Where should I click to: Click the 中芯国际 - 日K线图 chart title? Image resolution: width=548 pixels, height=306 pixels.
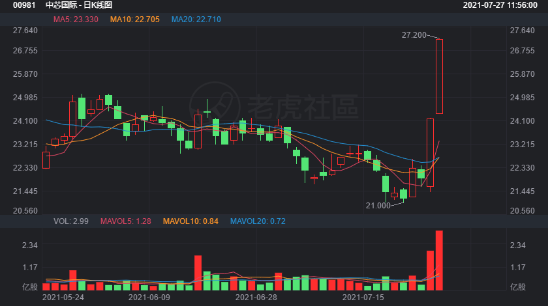(77, 5)
